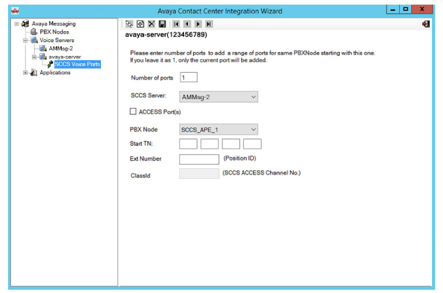Click the Voice Servers tree icon

tap(34, 40)
